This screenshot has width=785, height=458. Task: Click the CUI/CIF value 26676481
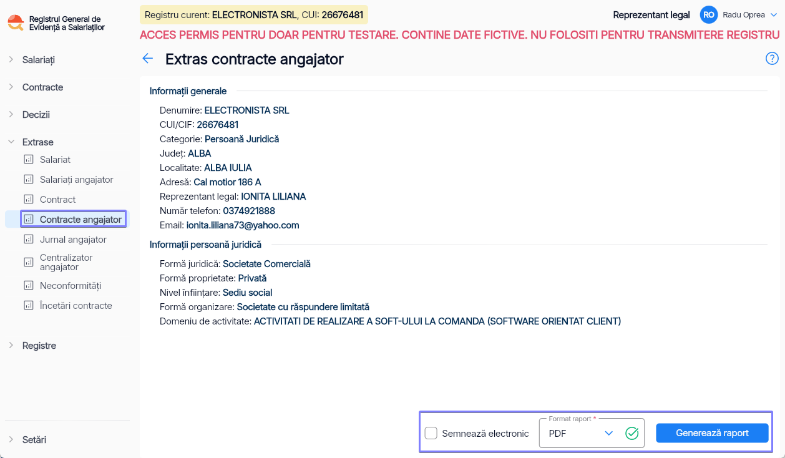pos(218,125)
